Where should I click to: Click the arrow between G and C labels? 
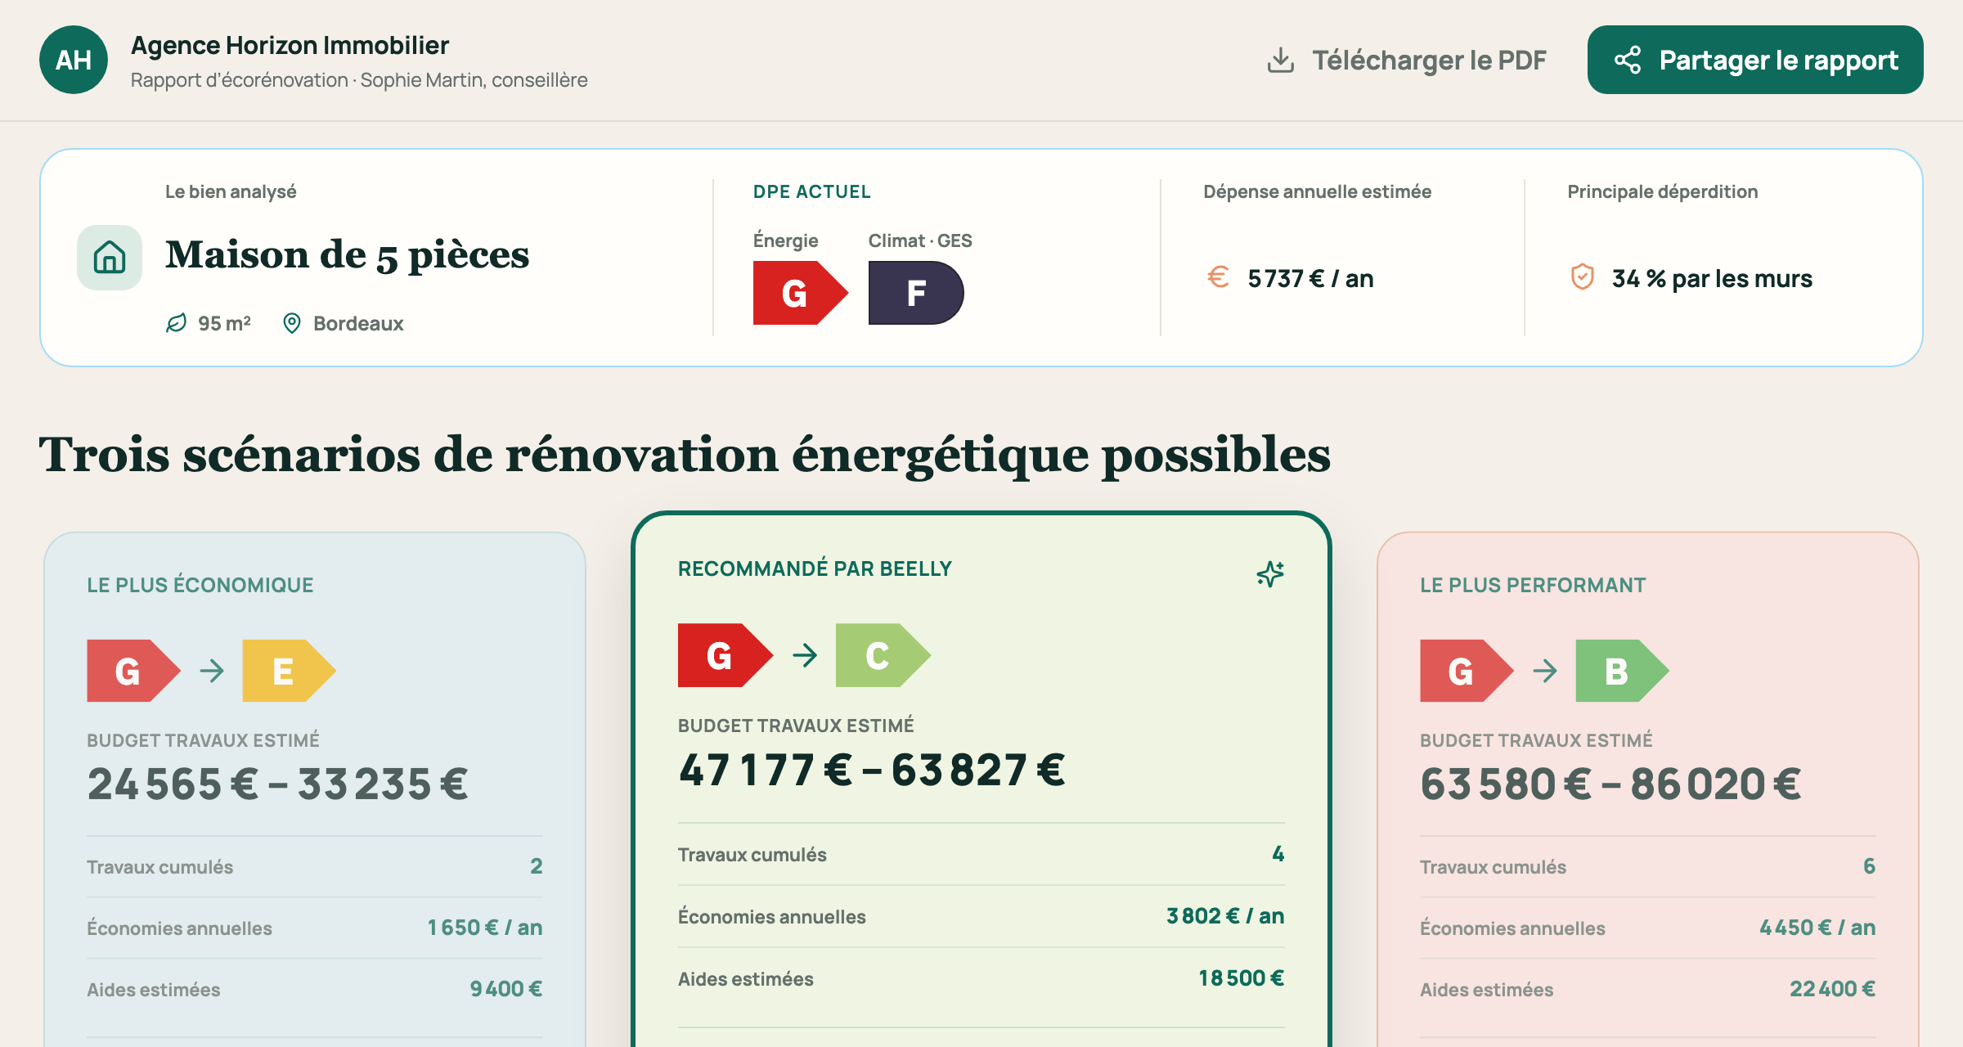tap(805, 654)
